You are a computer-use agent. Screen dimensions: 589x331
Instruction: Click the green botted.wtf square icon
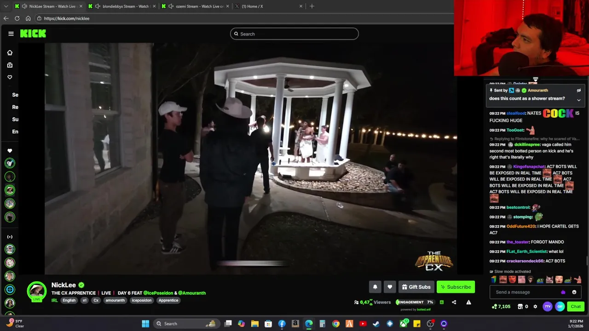click(x=442, y=302)
